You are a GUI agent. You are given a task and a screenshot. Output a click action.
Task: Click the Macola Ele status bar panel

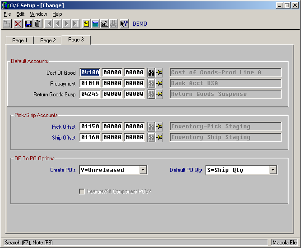pyautogui.click(x=284, y=243)
